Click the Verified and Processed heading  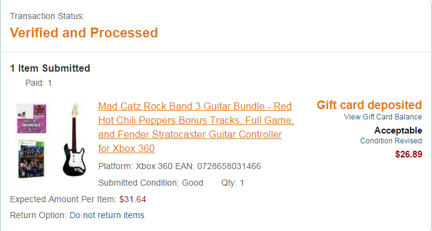click(84, 32)
